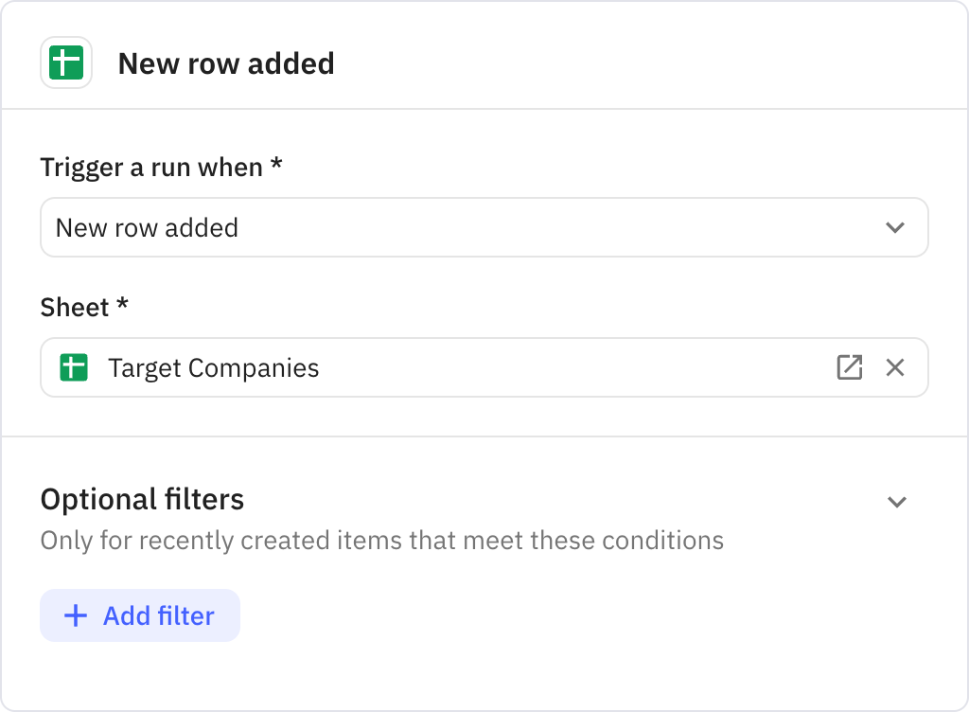969x712 pixels.
Task: Click the Google Sheets logo beside "New row added"
Action: click(x=66, y=62)
